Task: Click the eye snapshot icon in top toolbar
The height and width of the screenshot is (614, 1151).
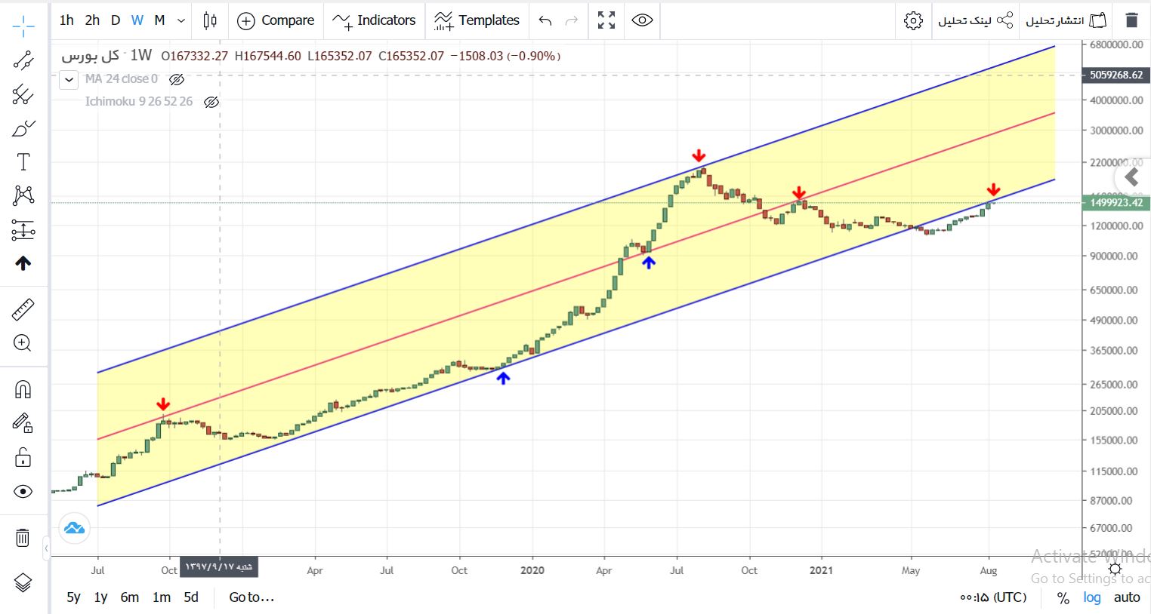Action: coord(642,20)
